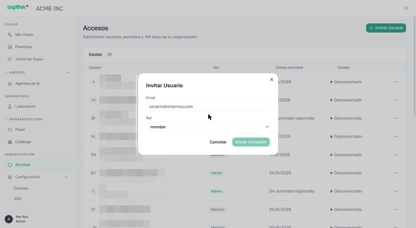Click the Laboratorio flask icon
The height and width of the screenshot is (228, 416).
click(10, 106)
